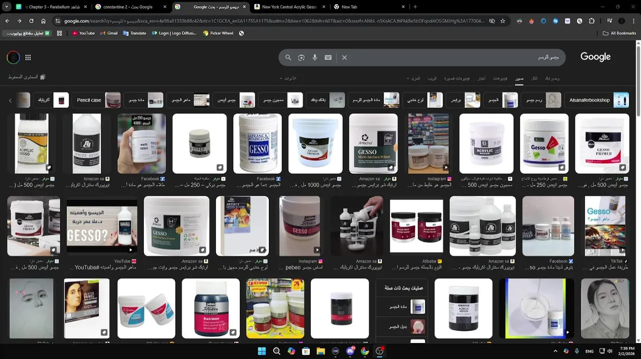This screenshot has width=641, height=359.
Task: Go to the browser home page icon
Action: 43,21
